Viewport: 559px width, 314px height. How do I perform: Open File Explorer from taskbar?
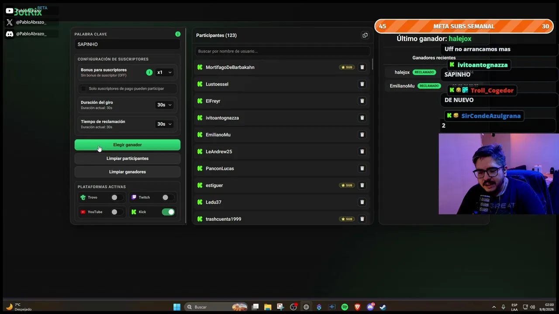(268, 307)
